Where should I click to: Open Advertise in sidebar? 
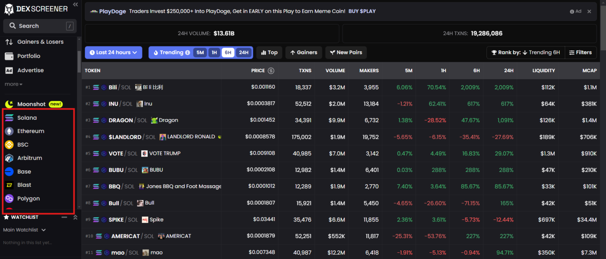[x=30, y=70]
